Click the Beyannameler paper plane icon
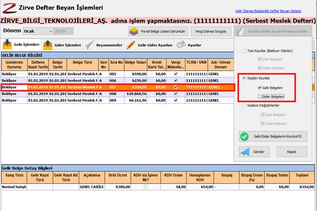The image size is (317, 211). [x=89, y=45]
